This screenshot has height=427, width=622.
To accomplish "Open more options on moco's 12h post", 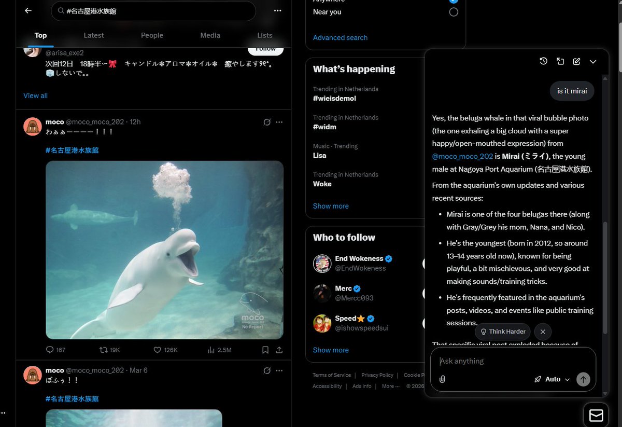I will [x=279, y=122].
